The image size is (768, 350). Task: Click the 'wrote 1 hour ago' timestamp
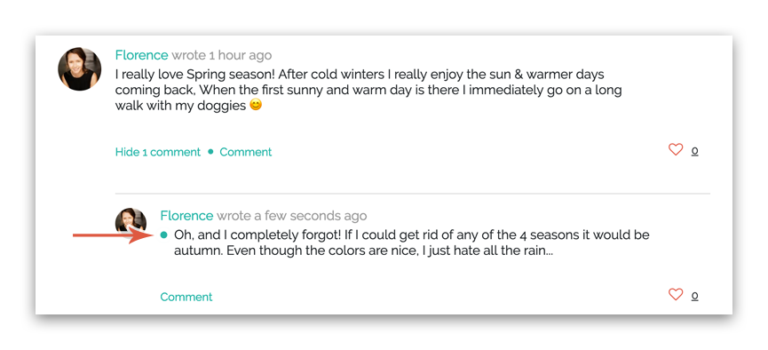[x=221, y=55]
